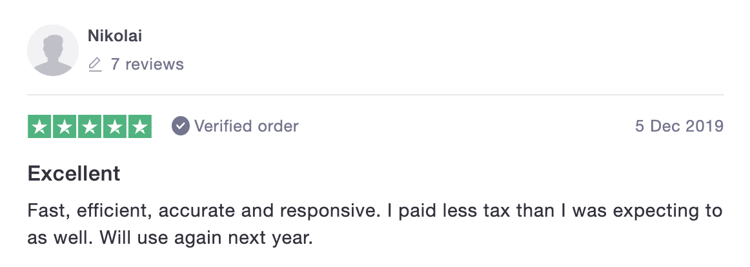Click the review date 5 Dec 2019
This screenshot has height=267, width=750.
pyautogui.click(x=679, y=126)
